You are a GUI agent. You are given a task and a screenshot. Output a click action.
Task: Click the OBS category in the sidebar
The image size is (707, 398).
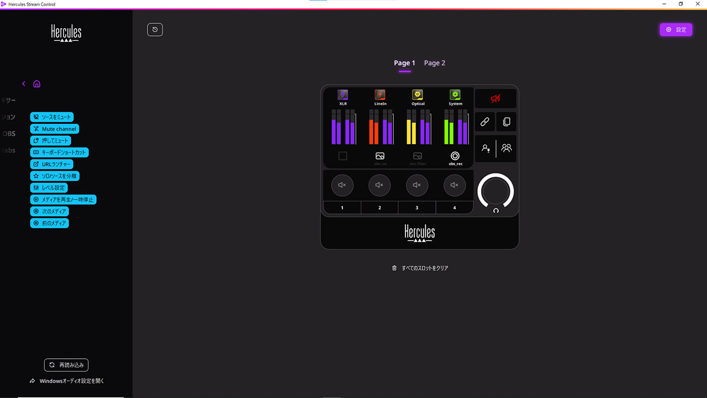pyautogui.click(x=9, y=134)
